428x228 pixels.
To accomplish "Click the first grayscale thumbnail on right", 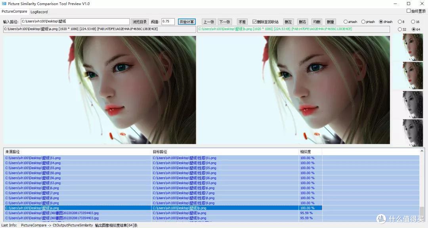I will (408, 104).
